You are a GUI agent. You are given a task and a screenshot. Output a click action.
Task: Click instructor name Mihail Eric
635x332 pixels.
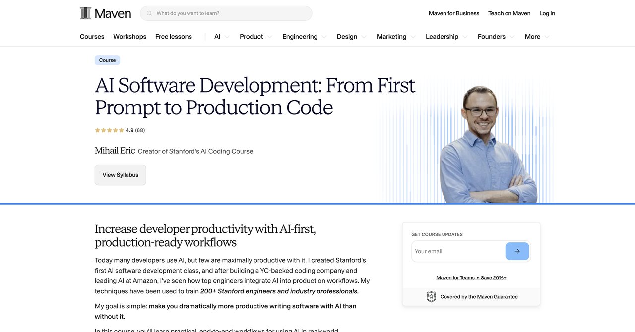[115, 151]
